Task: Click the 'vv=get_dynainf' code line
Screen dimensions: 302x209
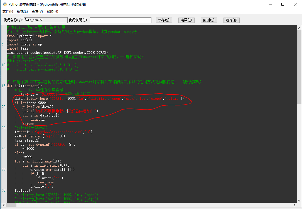Action: point(40,136)
